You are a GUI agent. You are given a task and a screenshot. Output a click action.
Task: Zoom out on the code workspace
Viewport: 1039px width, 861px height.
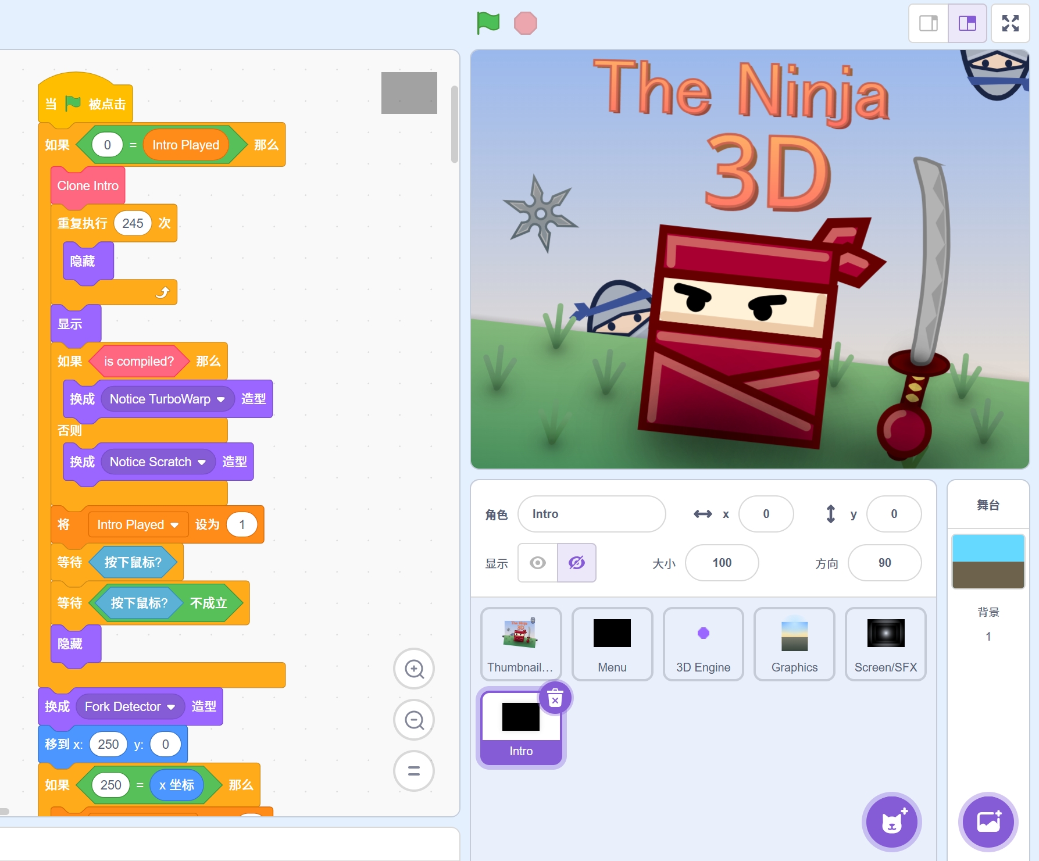pos(414,720)
